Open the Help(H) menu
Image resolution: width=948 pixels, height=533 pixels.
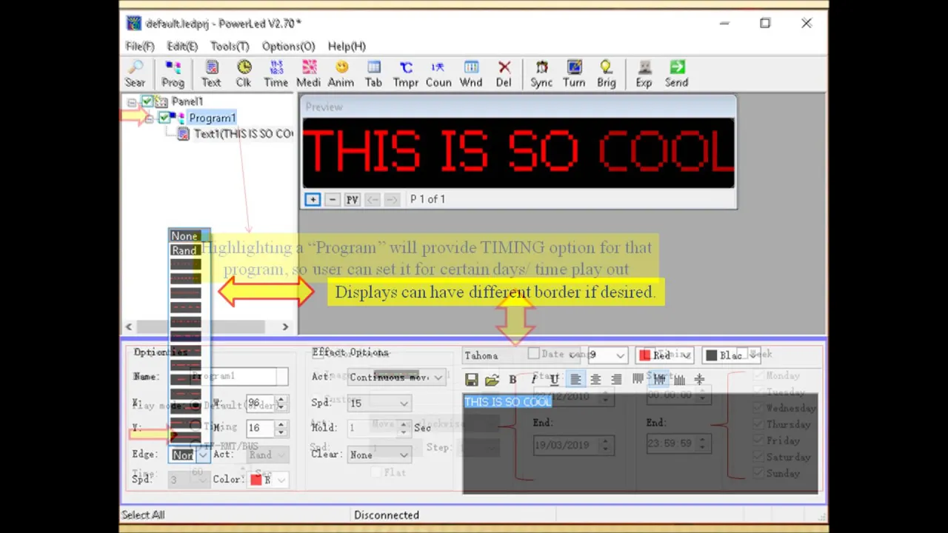tap(347, 46)
